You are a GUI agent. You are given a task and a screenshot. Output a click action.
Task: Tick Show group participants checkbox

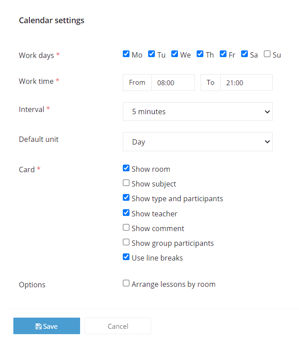coord(126,242)
